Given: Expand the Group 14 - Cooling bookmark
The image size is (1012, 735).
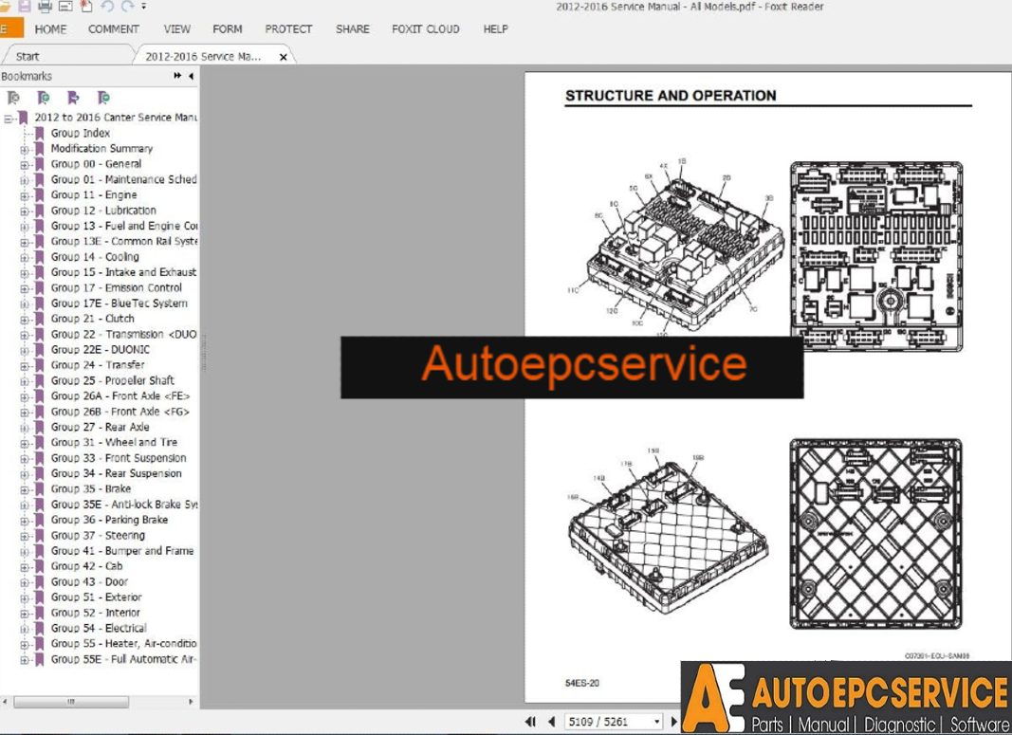Looking at the screenshot, I should (x=25, y=257).
